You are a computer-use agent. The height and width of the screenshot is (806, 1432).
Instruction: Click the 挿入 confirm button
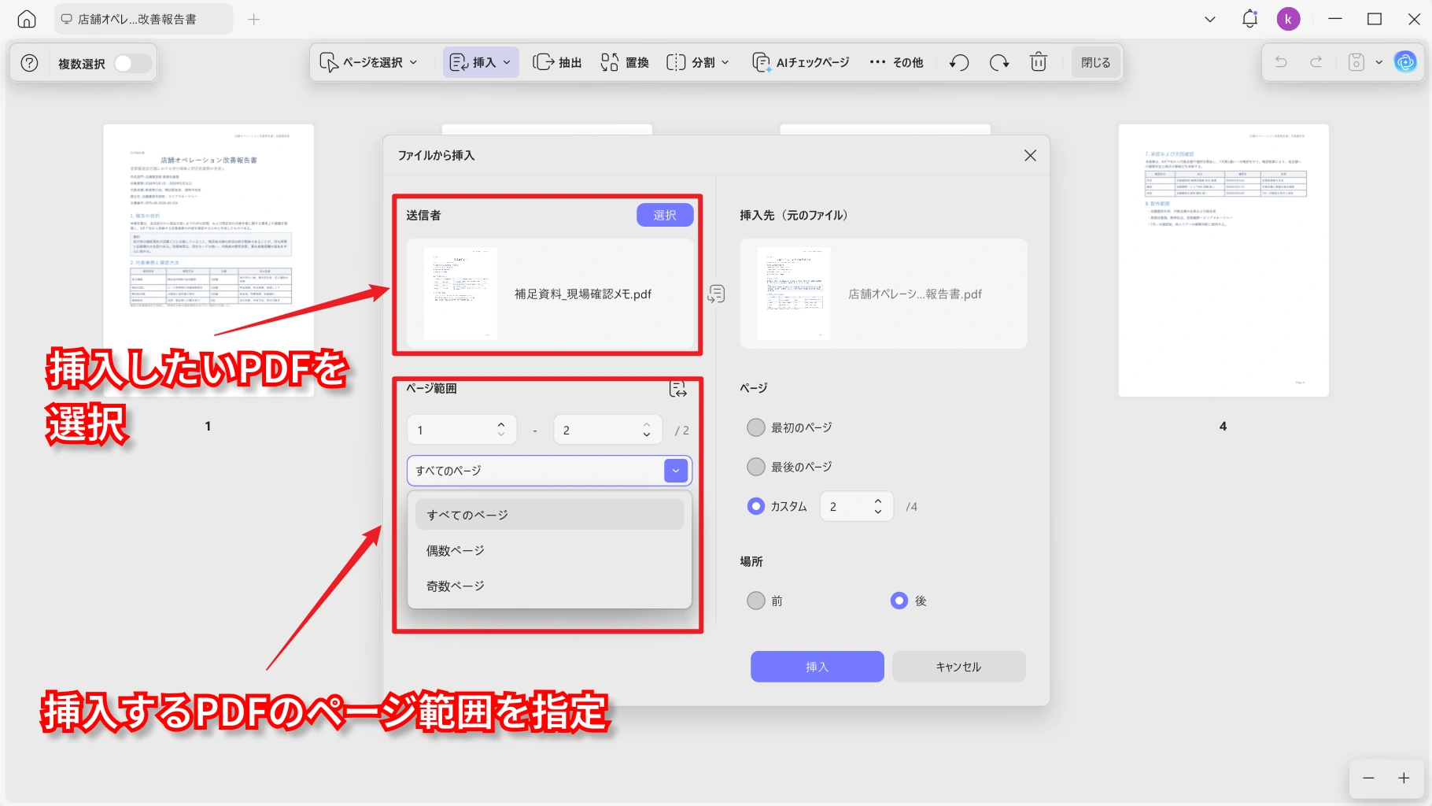817,667
